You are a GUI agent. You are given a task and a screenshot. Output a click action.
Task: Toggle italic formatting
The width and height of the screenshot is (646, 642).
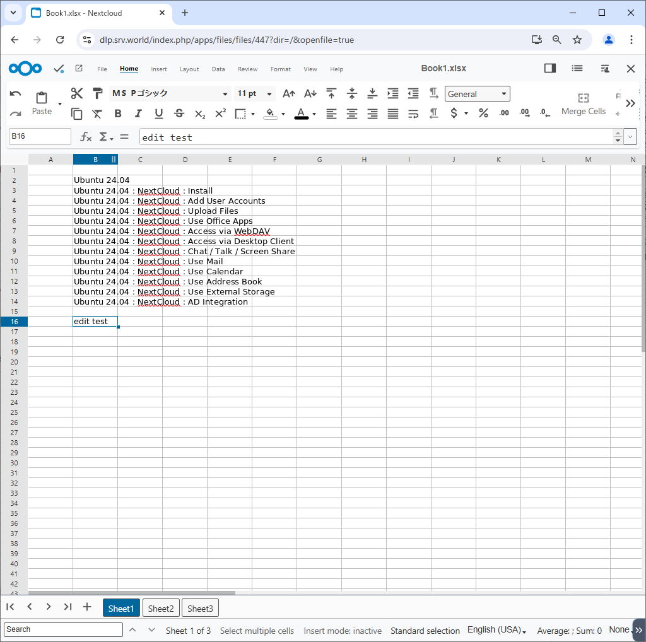[x=138, y=114]
